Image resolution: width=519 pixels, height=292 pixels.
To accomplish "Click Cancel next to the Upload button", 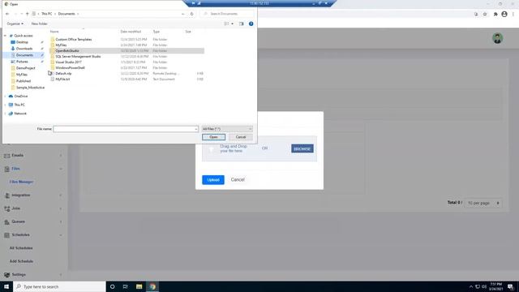I will pos(238,179).
